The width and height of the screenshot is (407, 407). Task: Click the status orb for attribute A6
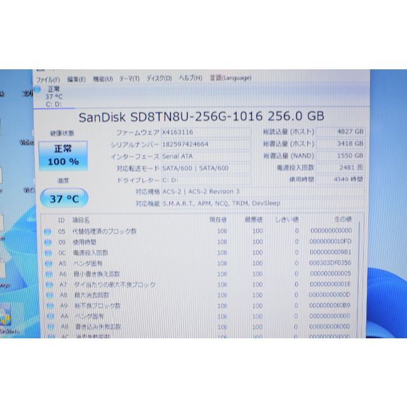[49, 274]
